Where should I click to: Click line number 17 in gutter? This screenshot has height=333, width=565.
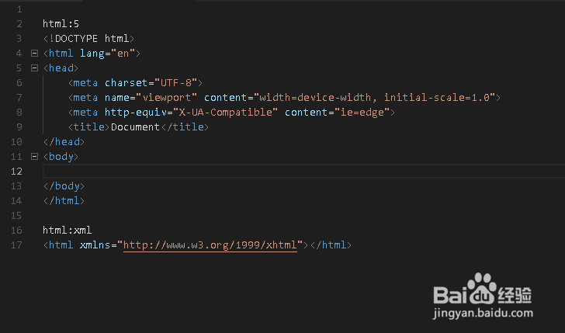(x=16, y=245)
